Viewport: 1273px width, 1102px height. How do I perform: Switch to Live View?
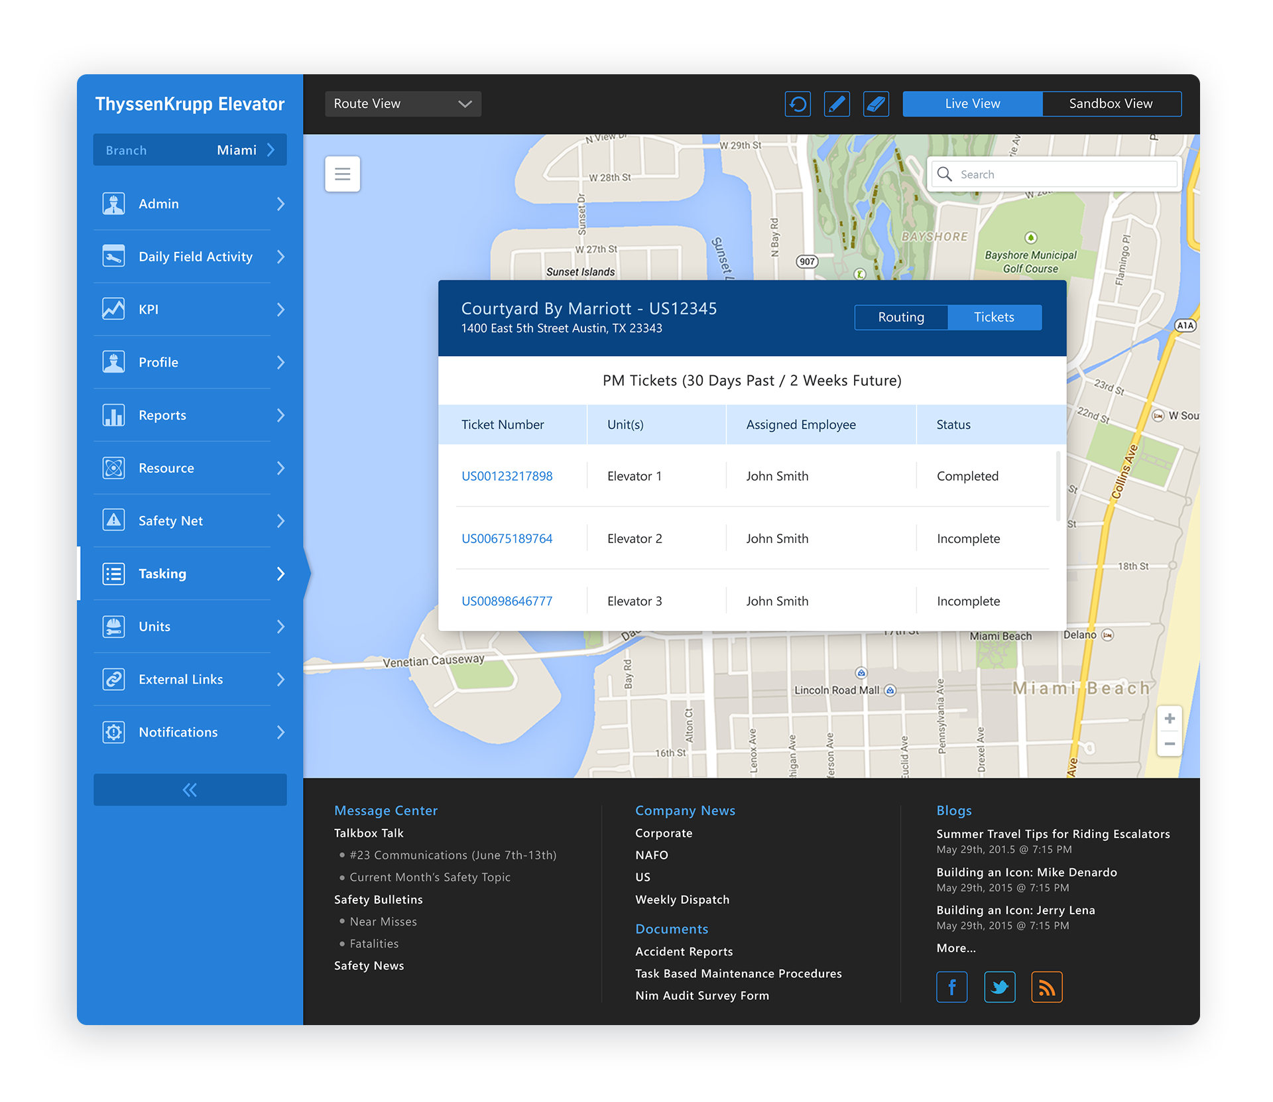[973, 104]
